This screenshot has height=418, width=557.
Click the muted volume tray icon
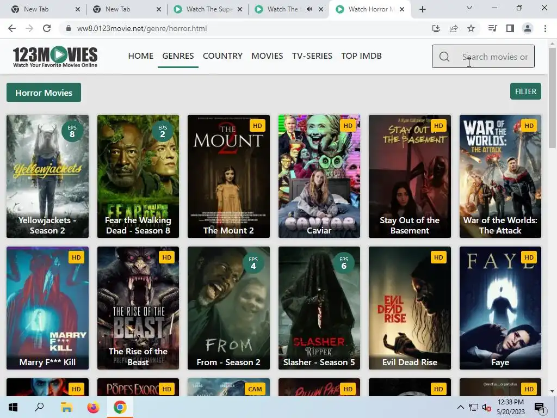click(x=487, y=407)
